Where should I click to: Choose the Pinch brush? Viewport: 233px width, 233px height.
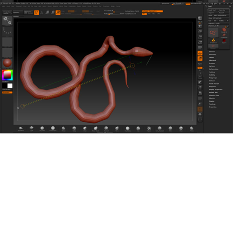pos(181,129)
